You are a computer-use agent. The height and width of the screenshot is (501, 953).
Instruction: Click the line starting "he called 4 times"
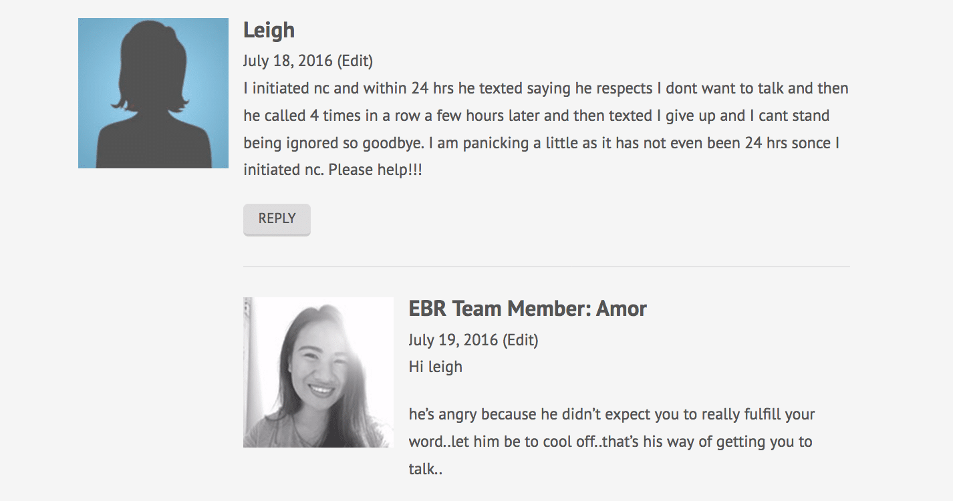point(536,116)
